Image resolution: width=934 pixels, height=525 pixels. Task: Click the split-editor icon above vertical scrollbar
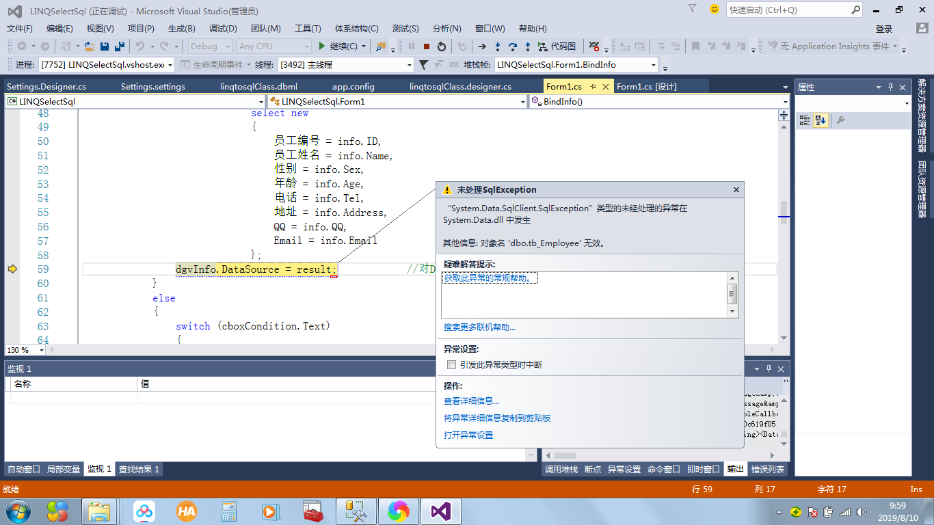pyautogui.click(x=784, y=116)
